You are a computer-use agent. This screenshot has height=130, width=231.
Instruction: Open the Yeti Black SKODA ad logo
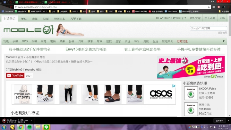click(191, 109)
